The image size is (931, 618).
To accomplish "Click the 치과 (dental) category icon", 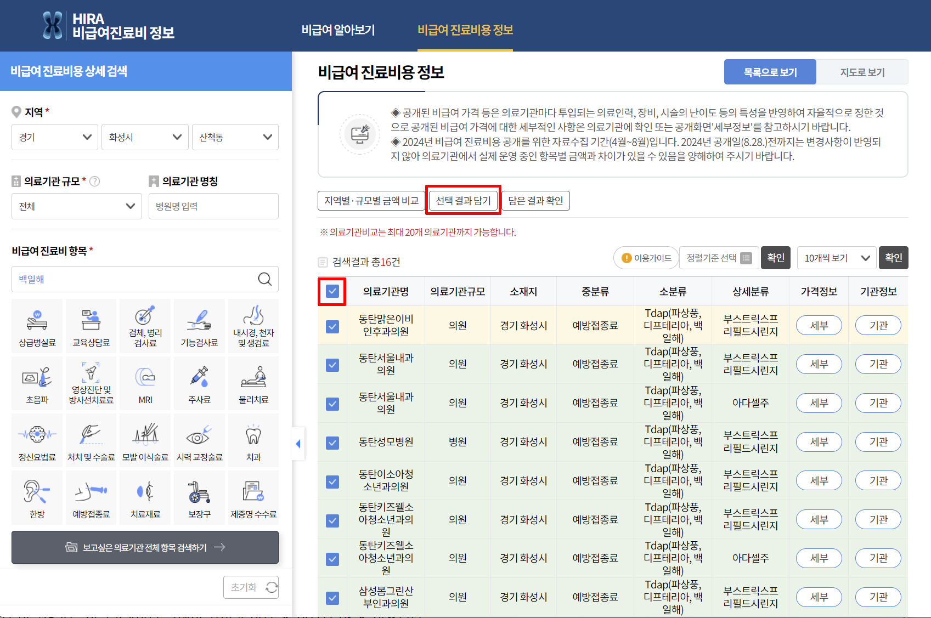I will [x=253, y=440].
